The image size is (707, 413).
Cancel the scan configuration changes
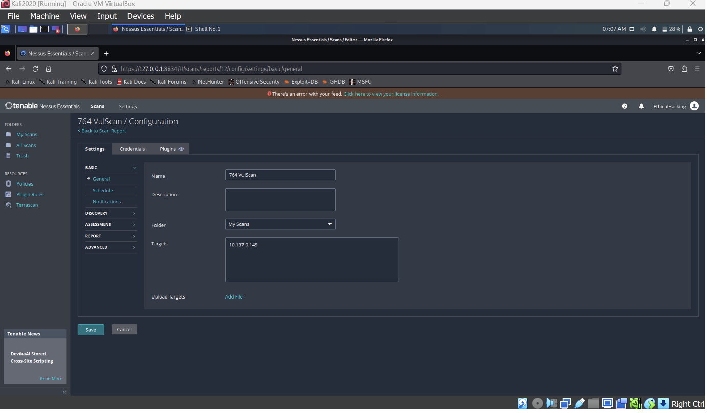124,330
